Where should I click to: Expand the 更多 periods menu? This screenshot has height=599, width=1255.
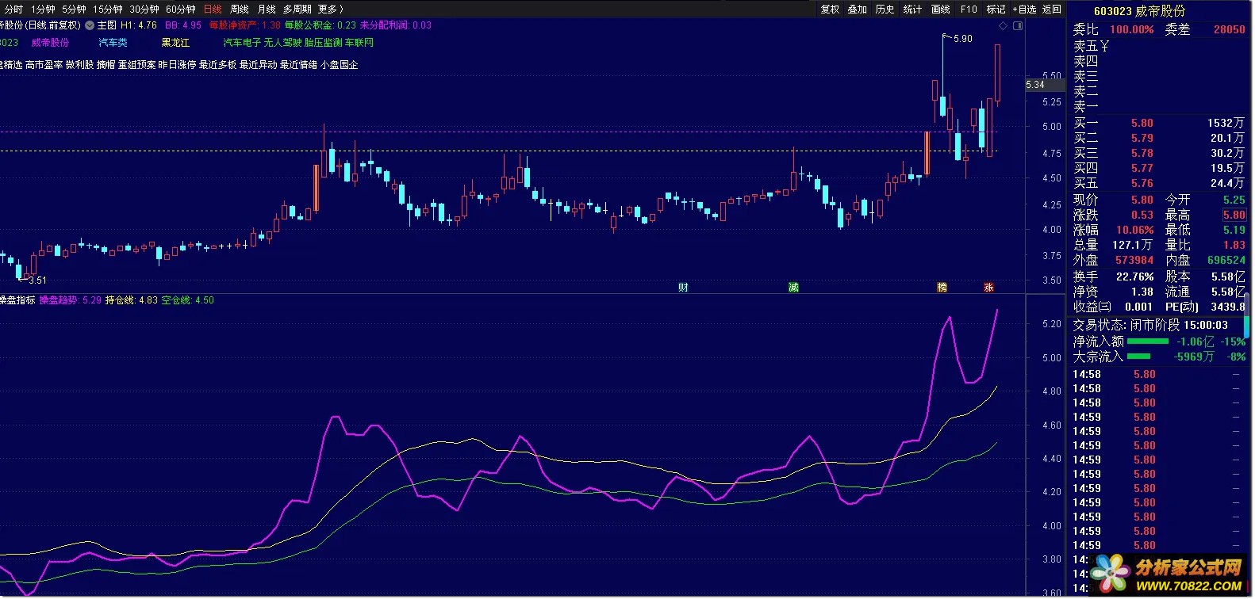(x=330, y=10)
